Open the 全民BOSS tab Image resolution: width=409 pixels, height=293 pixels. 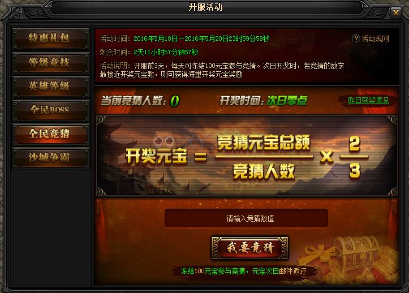[x=50, y=110]
